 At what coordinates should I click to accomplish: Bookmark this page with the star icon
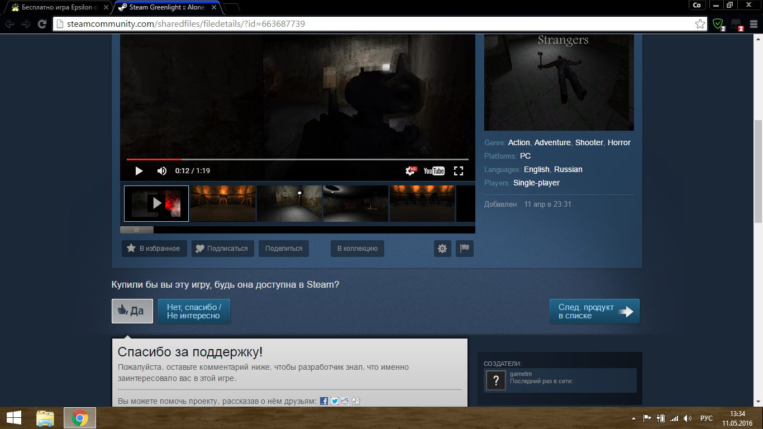pos(700,24)
